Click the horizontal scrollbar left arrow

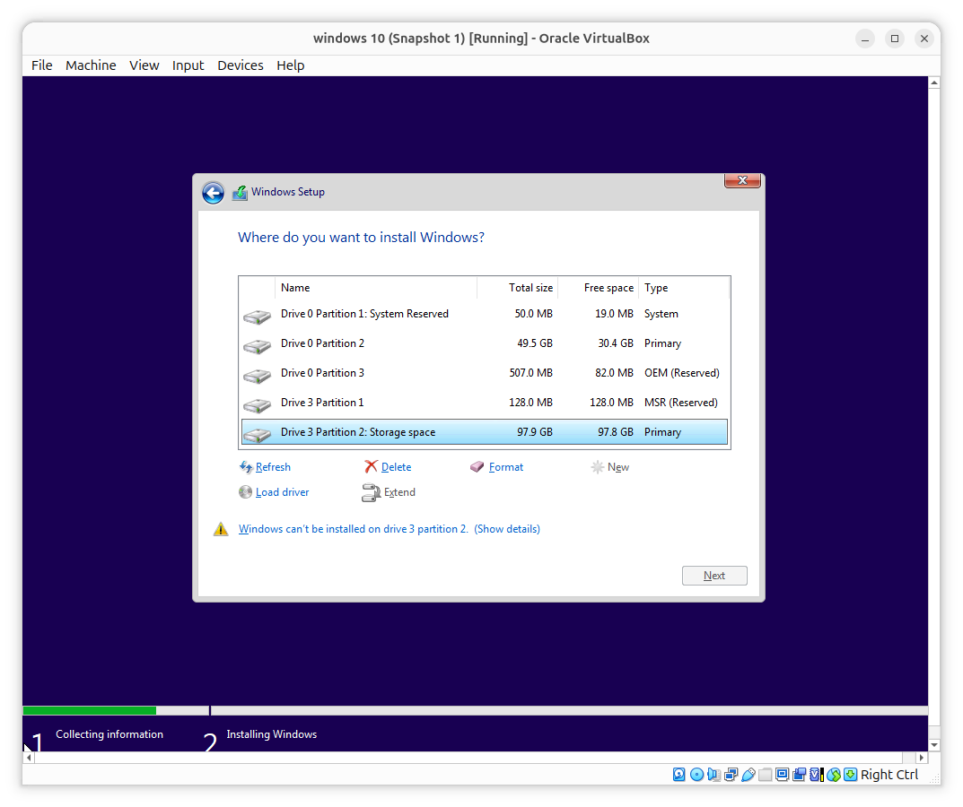pyautogui.click(x=29, y=758)
